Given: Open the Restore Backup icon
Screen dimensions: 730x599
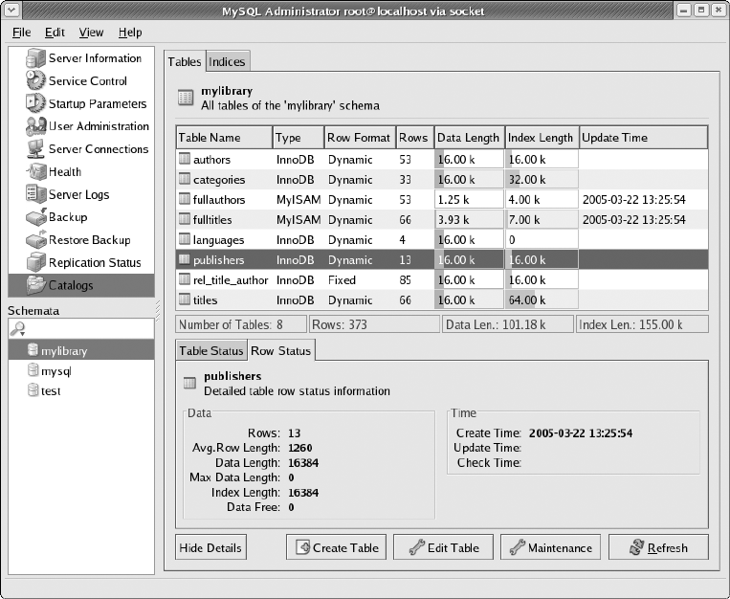Looking at the screenshot, I should (35, 240).
